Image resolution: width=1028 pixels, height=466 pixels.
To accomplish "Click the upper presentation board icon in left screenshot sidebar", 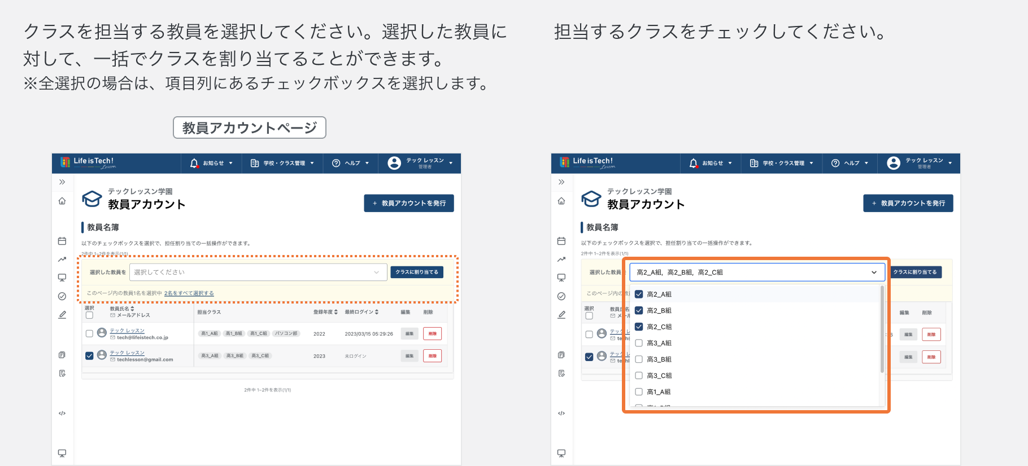I will [x=62, y=278].
